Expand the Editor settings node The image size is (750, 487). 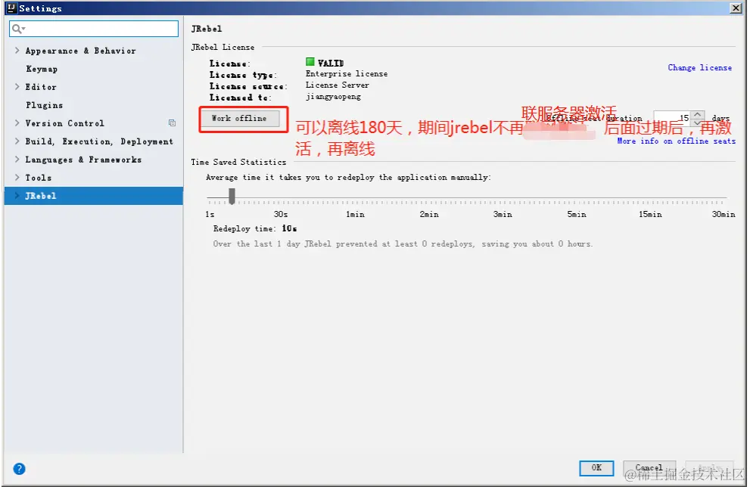17,86
